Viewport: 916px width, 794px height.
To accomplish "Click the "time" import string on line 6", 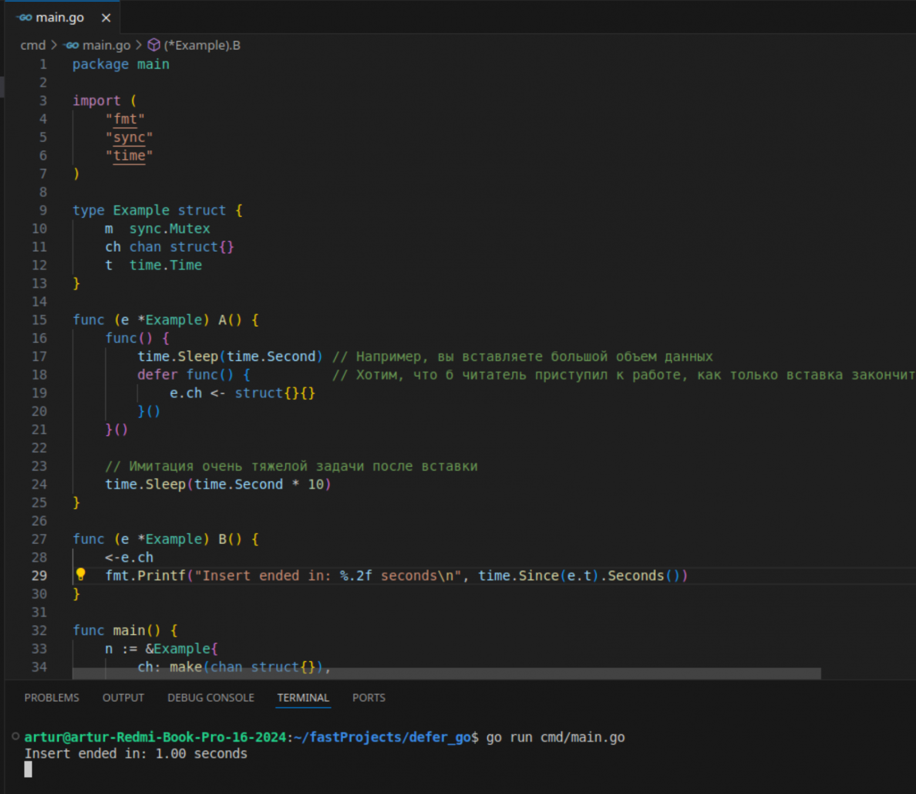I will click(129, 156).
